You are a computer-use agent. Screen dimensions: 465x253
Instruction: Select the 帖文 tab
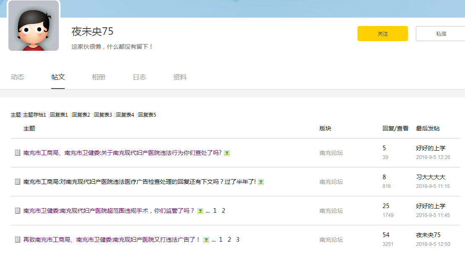click(58, 77)
